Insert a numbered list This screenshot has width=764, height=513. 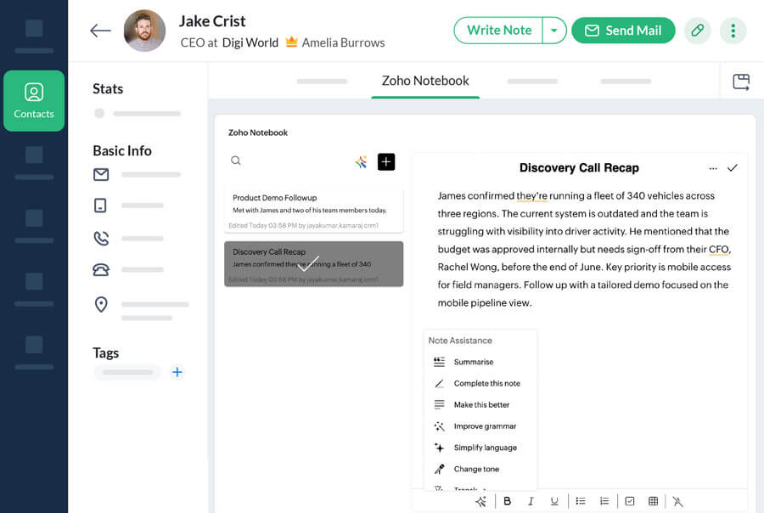point(604,501)
